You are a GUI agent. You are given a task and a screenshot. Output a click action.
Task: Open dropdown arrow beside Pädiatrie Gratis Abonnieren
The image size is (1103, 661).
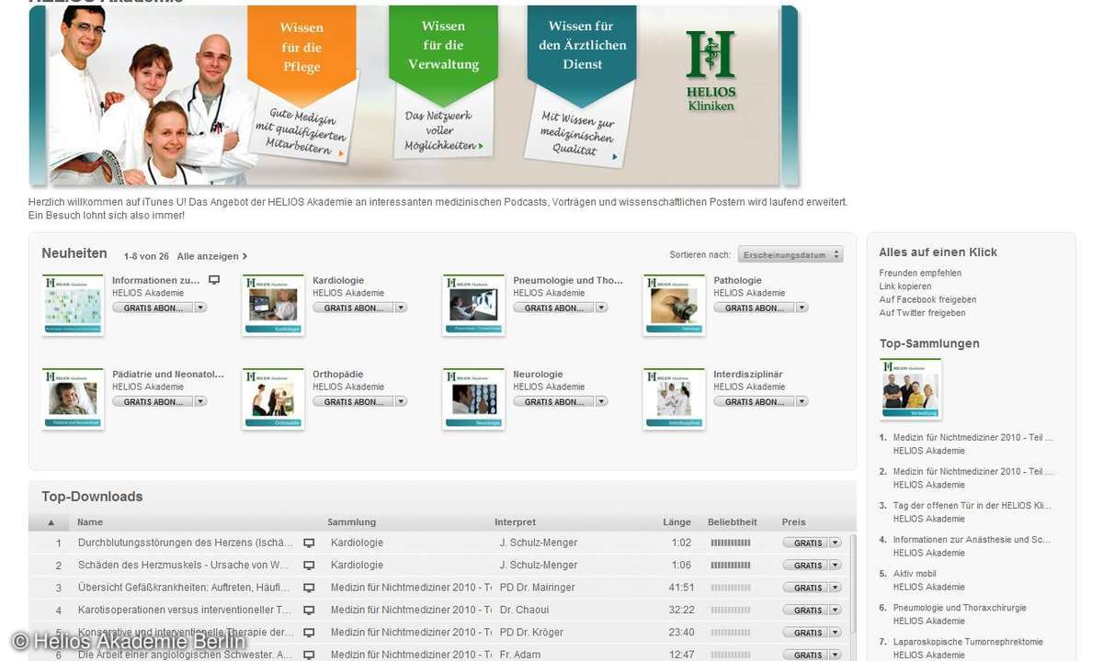click(200, 401)
